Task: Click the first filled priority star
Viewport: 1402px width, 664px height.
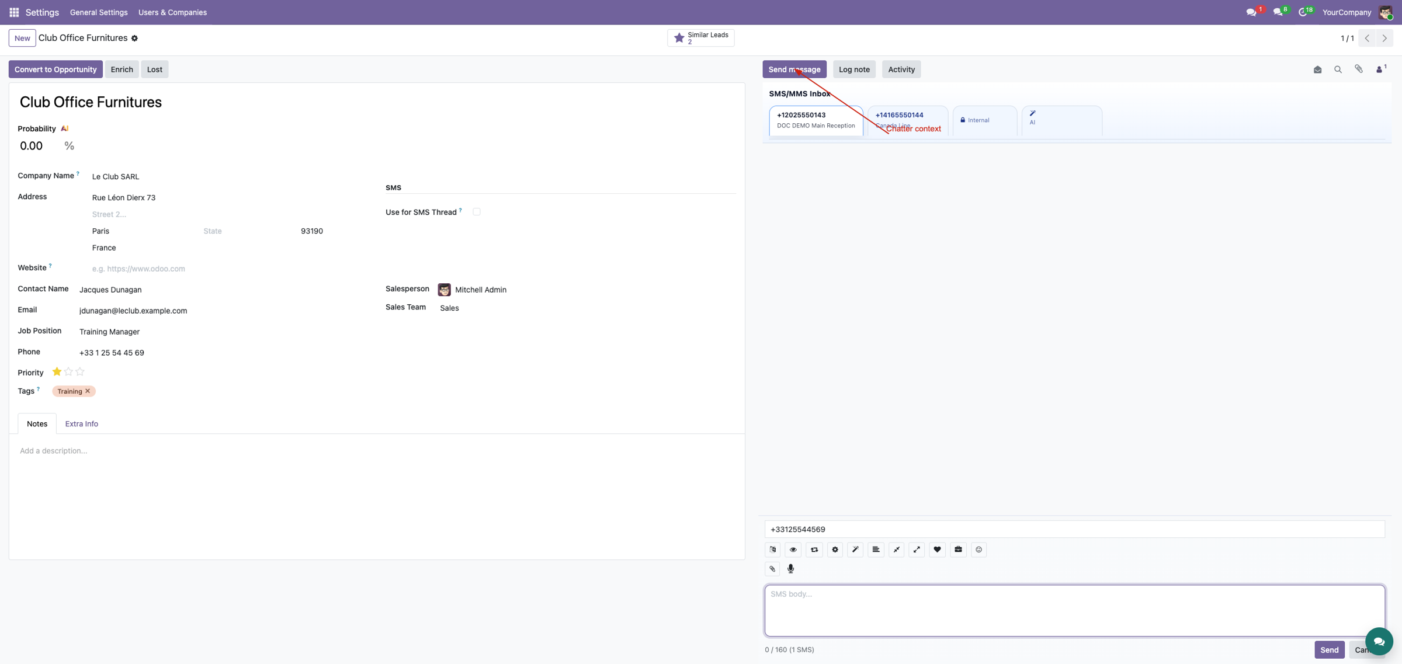Action: click(57, 371)
